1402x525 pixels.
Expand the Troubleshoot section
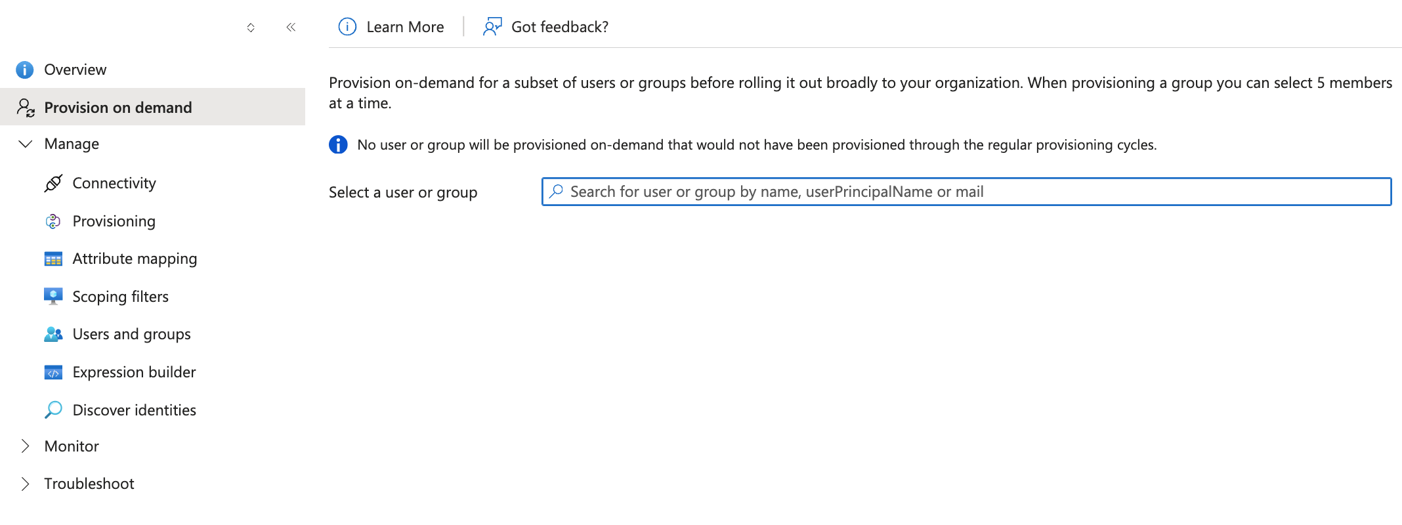[26, 484]
